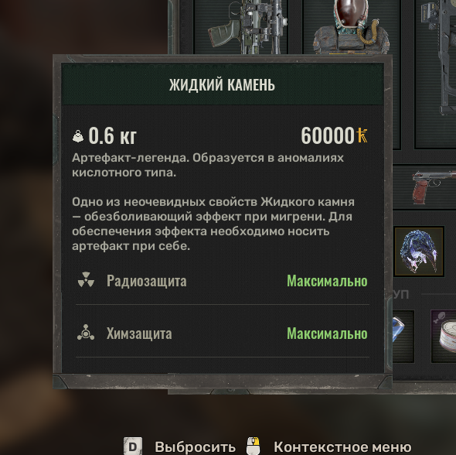Click the Выбросить drop action
The height and width of the screenshot is (455, 456).
pos(195,446)
